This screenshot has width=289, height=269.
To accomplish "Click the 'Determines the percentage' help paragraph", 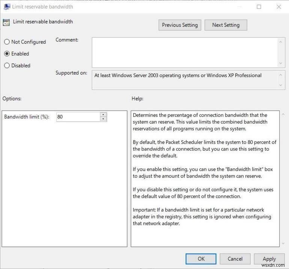I will [x=200, y=122].
